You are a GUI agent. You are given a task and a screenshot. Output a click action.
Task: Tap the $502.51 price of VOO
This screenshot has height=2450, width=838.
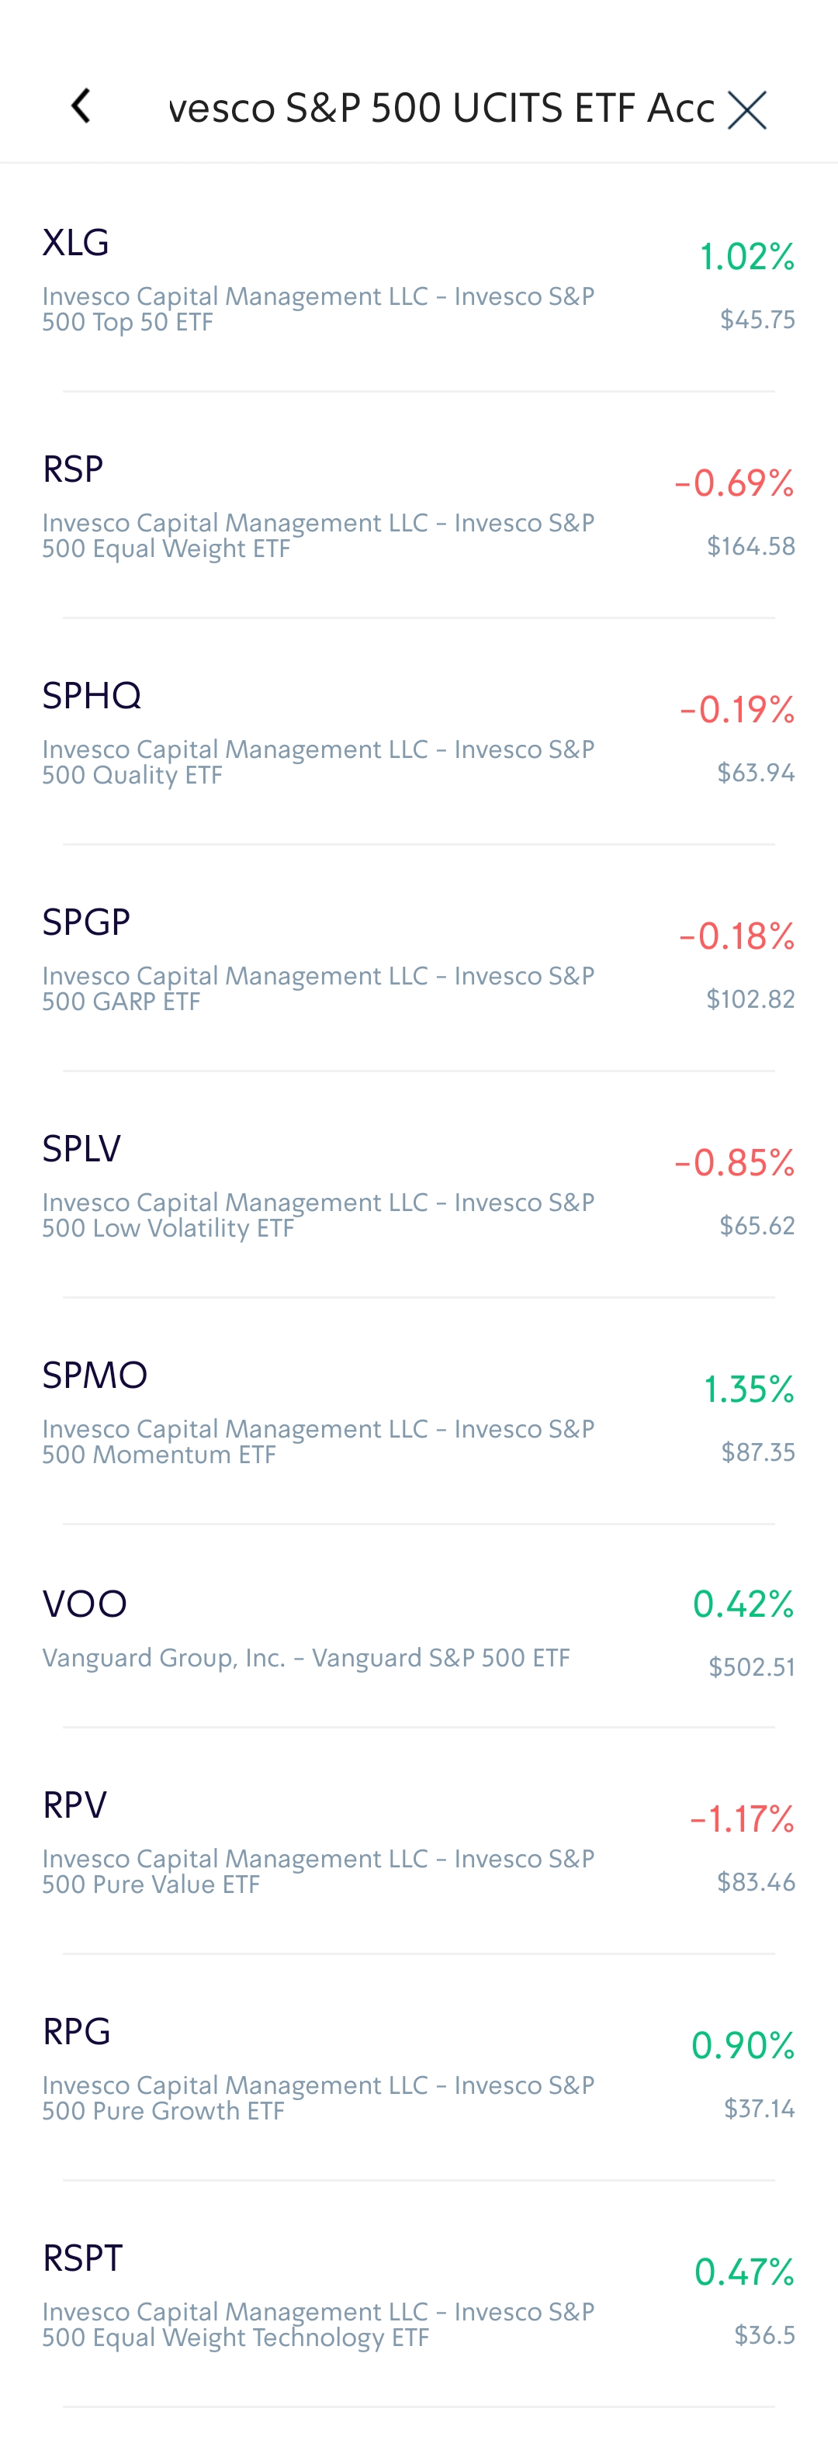[x=751, y=1667]
